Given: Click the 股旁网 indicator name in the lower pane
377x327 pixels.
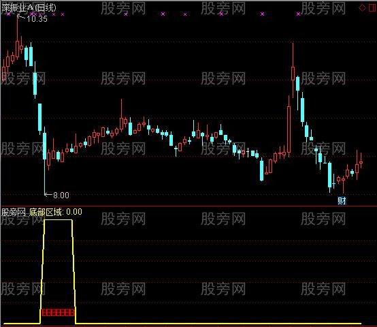Looking at the screenshot, I should (x=14, y=213).
